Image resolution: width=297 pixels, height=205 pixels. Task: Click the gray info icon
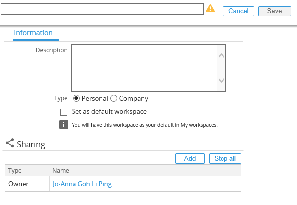(64, 125)
